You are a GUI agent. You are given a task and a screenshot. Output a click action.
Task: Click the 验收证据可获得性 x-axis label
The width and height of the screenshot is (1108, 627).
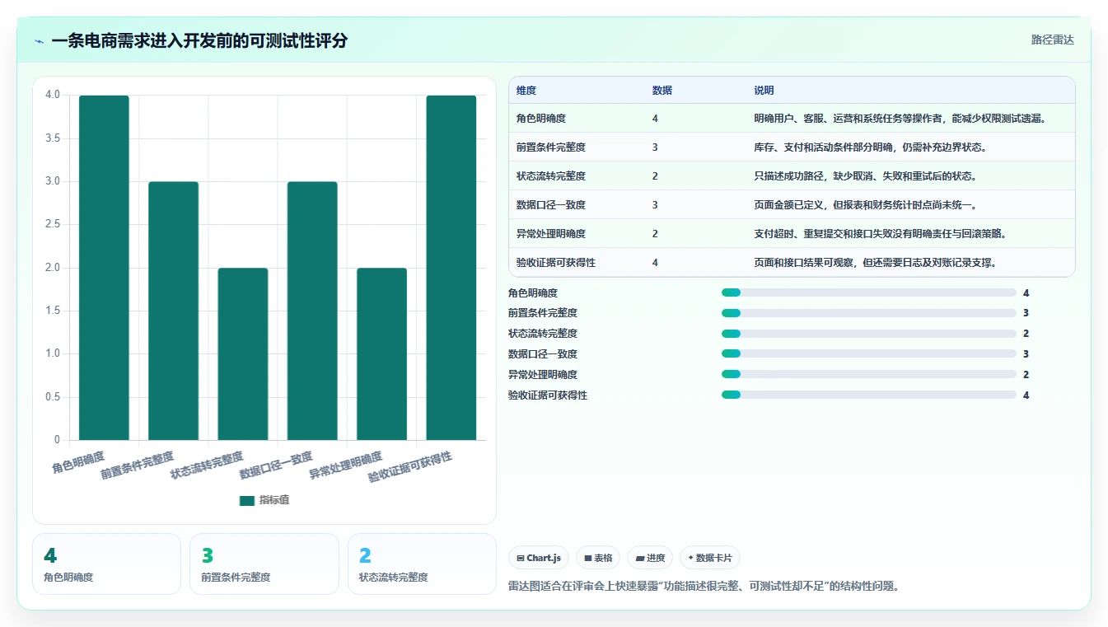click(x=410, y=466)
